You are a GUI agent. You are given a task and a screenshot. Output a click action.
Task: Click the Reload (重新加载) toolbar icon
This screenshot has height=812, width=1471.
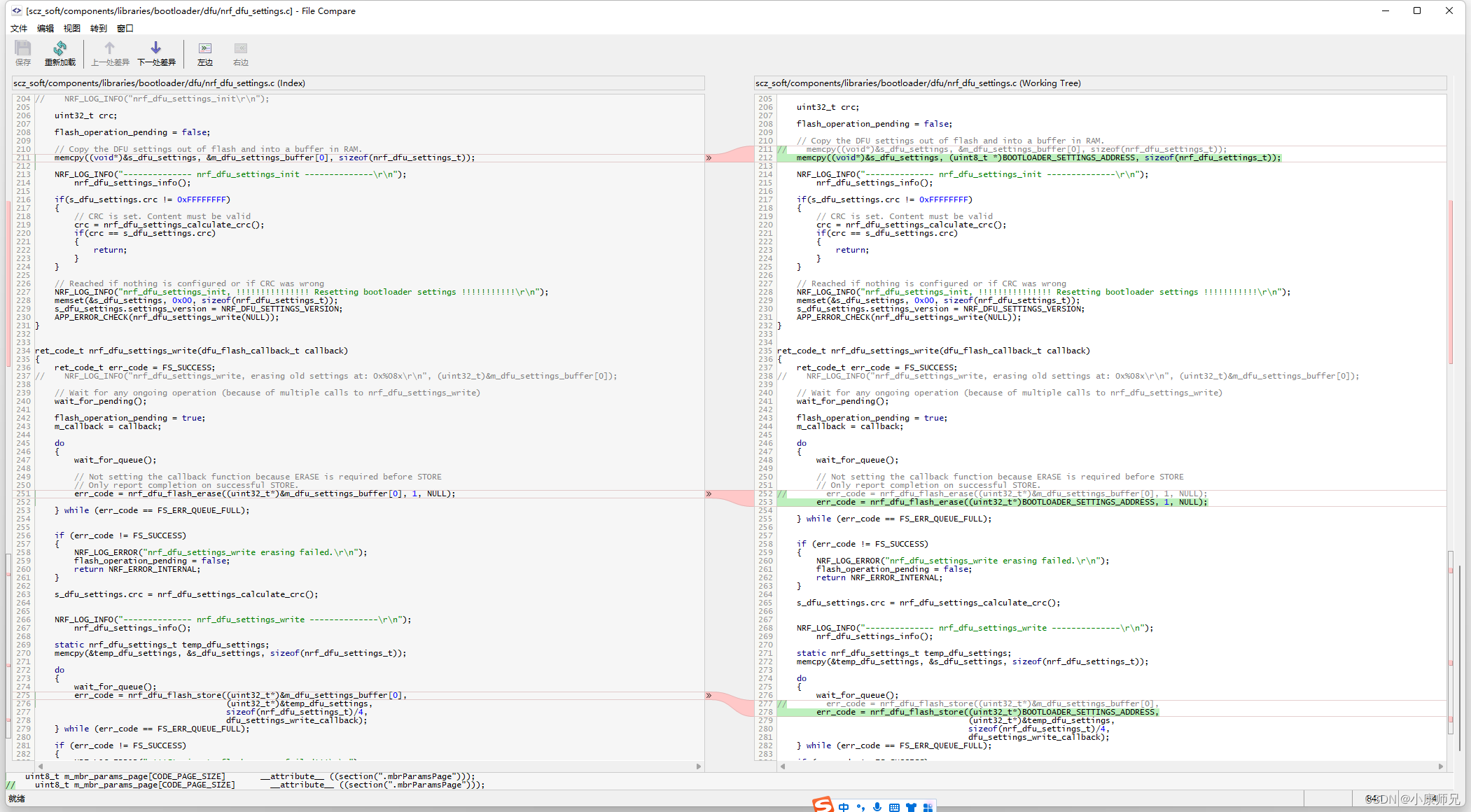(60, 52)
